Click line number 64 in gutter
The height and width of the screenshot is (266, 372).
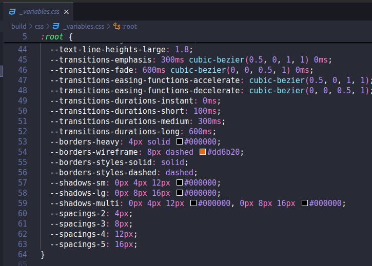point(23,255)
